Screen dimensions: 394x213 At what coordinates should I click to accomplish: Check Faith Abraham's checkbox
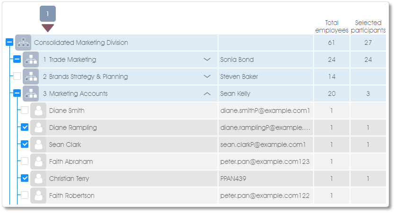25,161
